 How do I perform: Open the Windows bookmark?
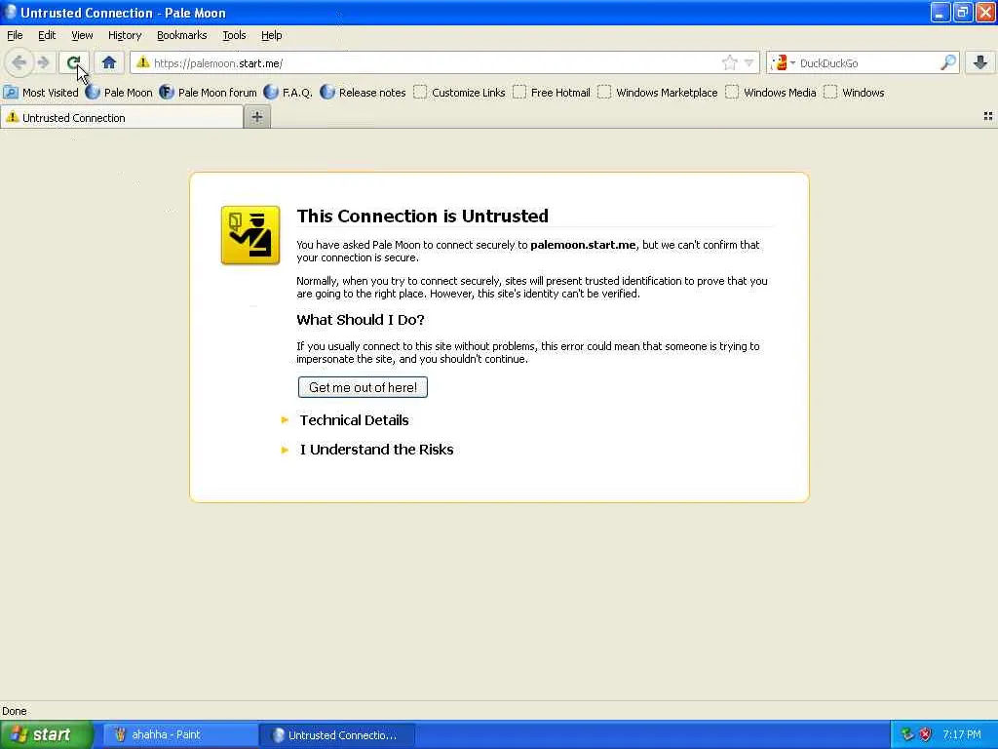(x=854, y=93)
